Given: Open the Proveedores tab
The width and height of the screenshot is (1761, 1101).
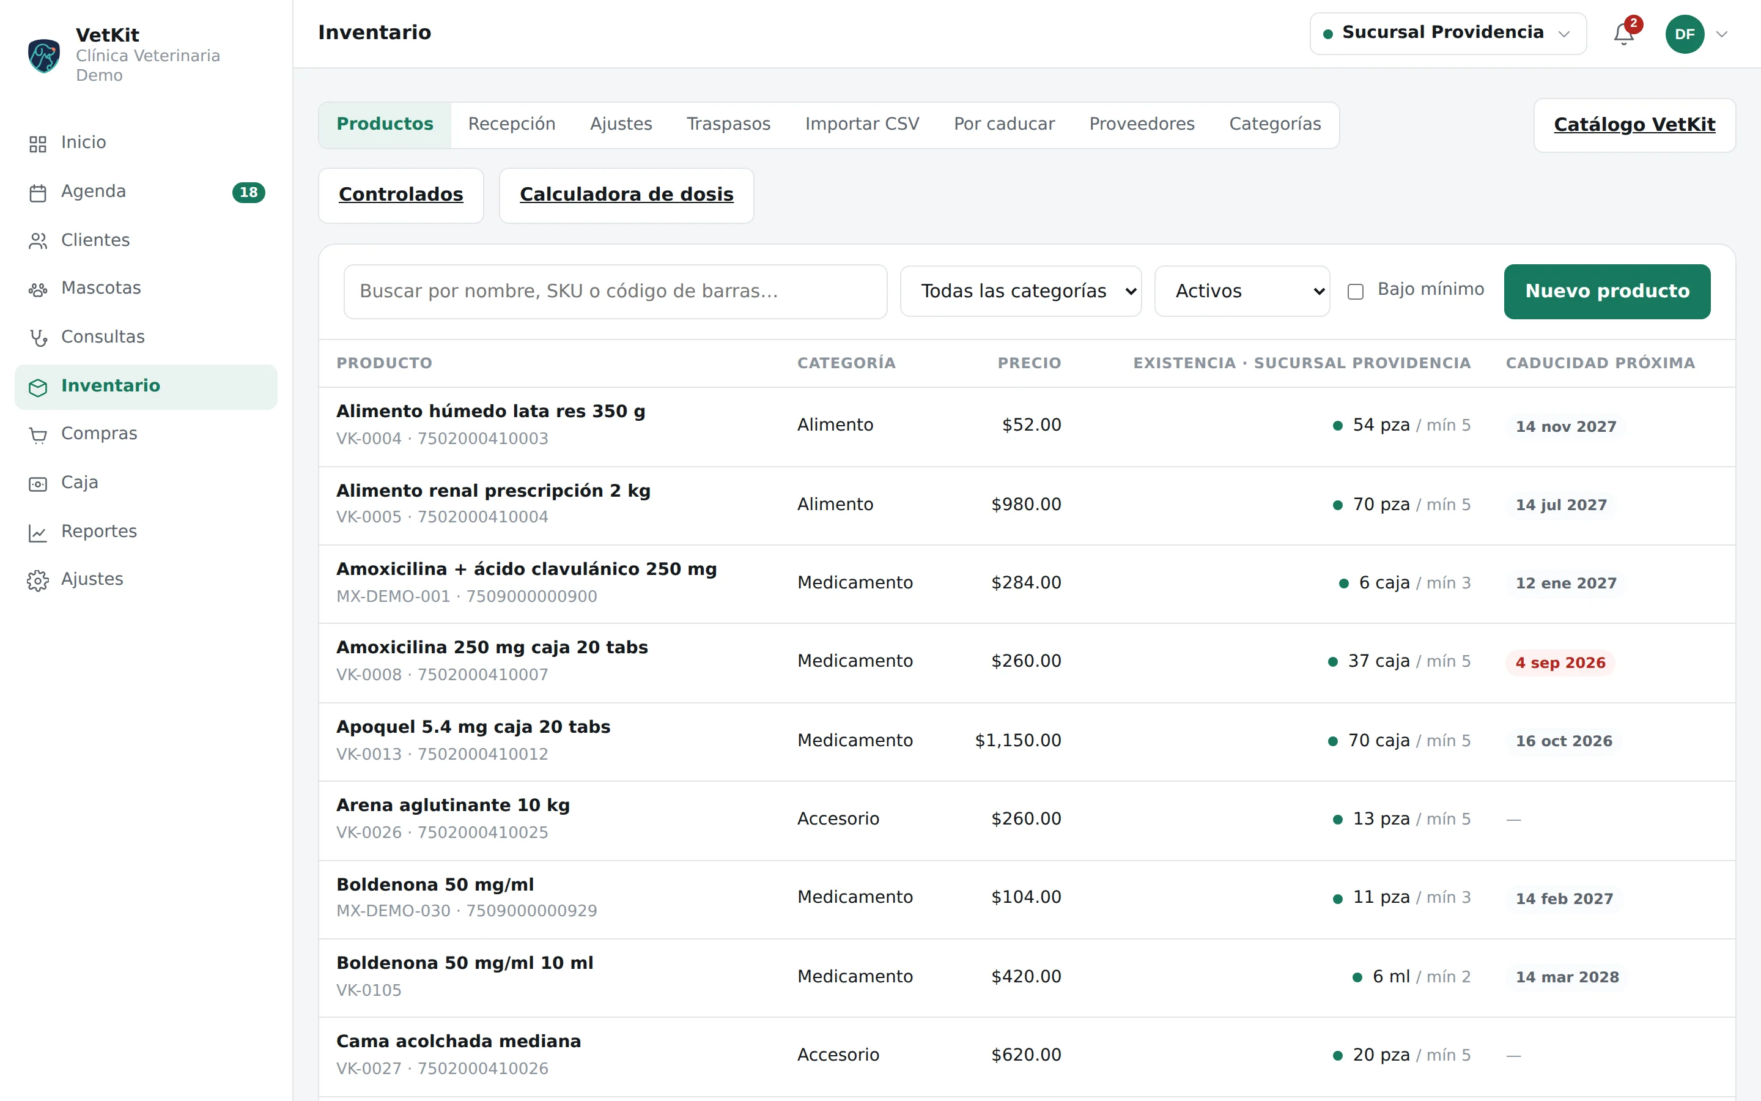Looking at the screenshot, I should coord(1142,125).
